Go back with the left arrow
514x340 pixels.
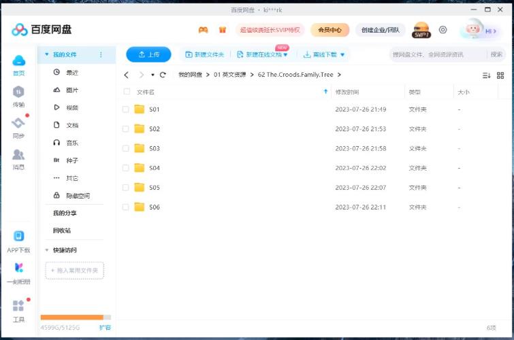[126, 75]
